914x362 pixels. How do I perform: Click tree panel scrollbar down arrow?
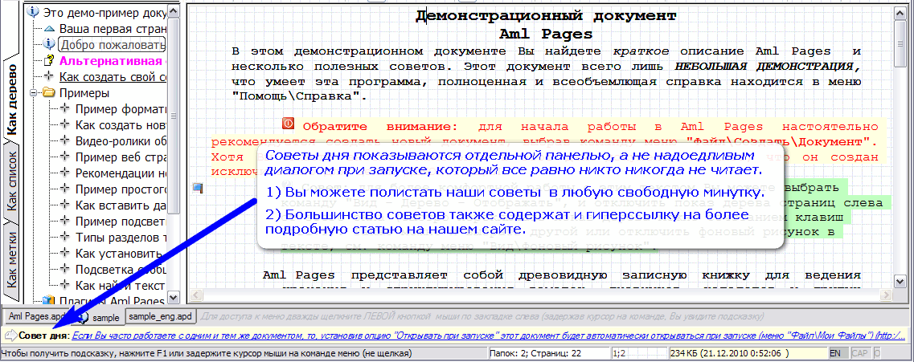pos(174,298)
